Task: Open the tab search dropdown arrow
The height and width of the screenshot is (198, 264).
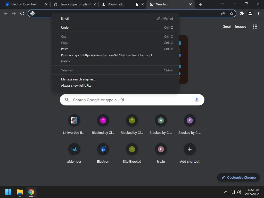Action: (222, 4)
